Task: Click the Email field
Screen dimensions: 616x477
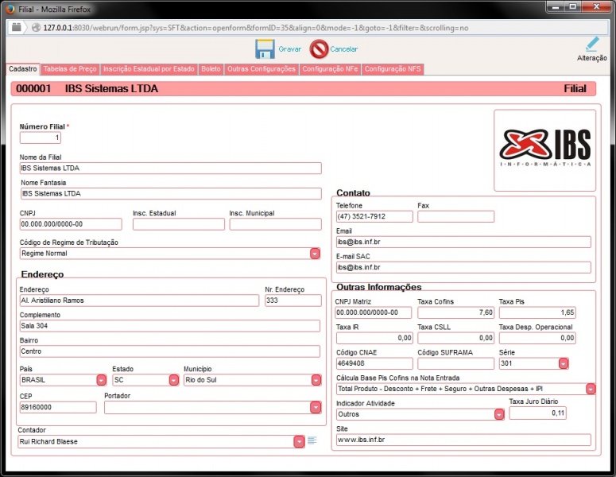Action: 463,242
